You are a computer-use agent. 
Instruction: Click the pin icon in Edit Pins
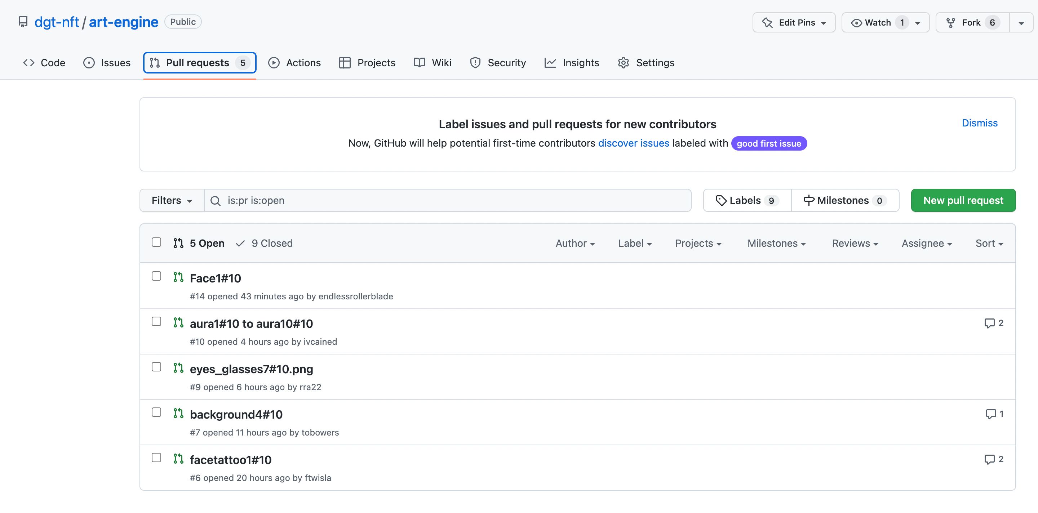tap(767, 23)
